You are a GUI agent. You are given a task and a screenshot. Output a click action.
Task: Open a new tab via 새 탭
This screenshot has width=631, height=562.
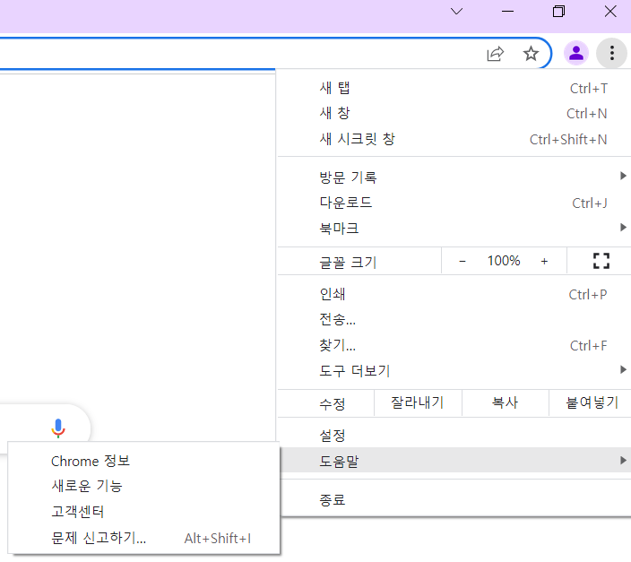(x=454, y=88)
